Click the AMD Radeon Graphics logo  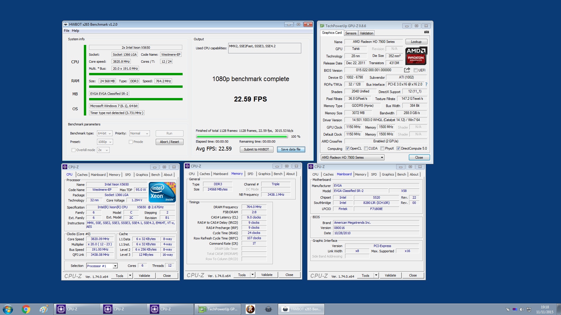[416, 56]
